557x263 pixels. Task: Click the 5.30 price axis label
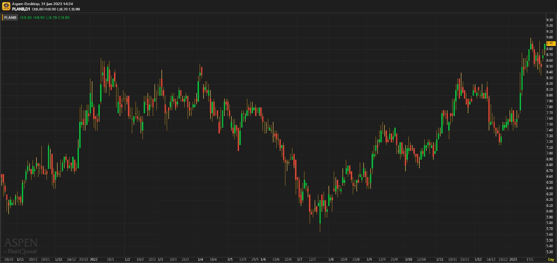(x=550, y=252)
